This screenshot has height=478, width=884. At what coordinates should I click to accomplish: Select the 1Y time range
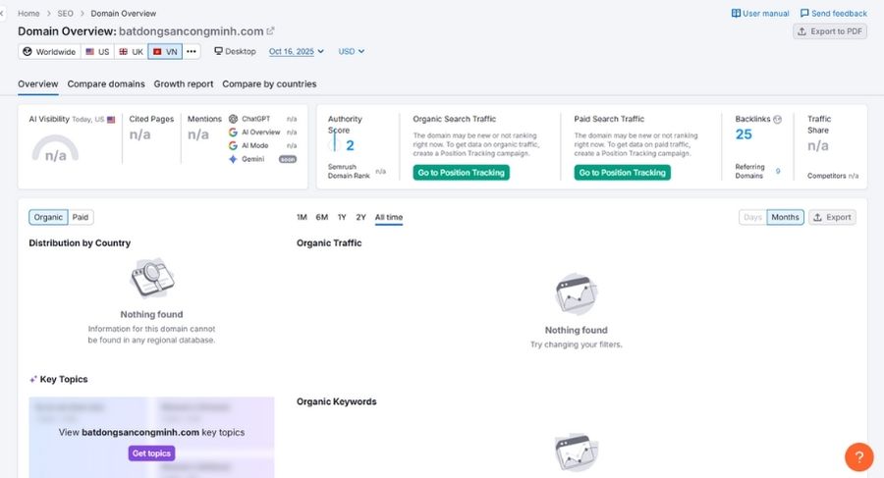tap(342, 217)
